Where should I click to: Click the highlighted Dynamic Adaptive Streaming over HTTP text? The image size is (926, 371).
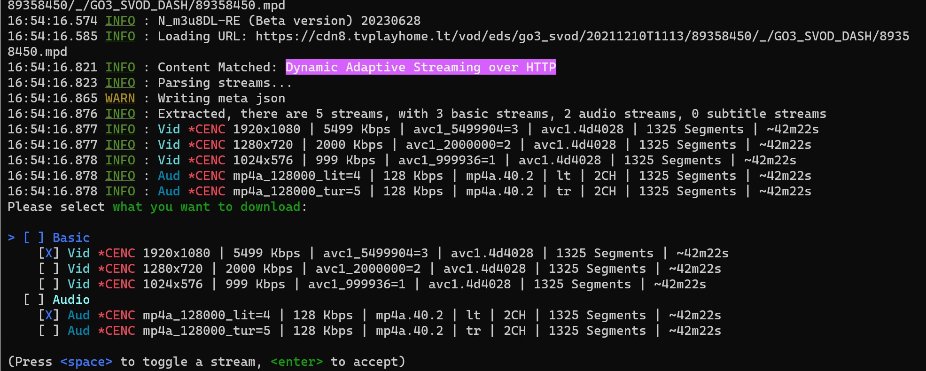click(420, 67)
